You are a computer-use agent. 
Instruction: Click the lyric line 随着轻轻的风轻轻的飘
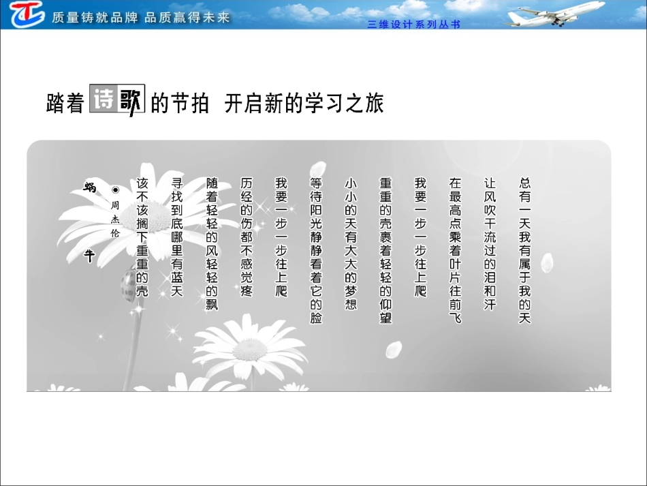click(x=212, y=243)
